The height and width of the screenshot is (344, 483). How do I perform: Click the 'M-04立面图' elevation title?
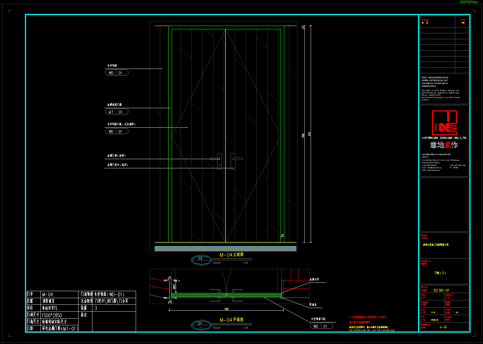[231, 255]
